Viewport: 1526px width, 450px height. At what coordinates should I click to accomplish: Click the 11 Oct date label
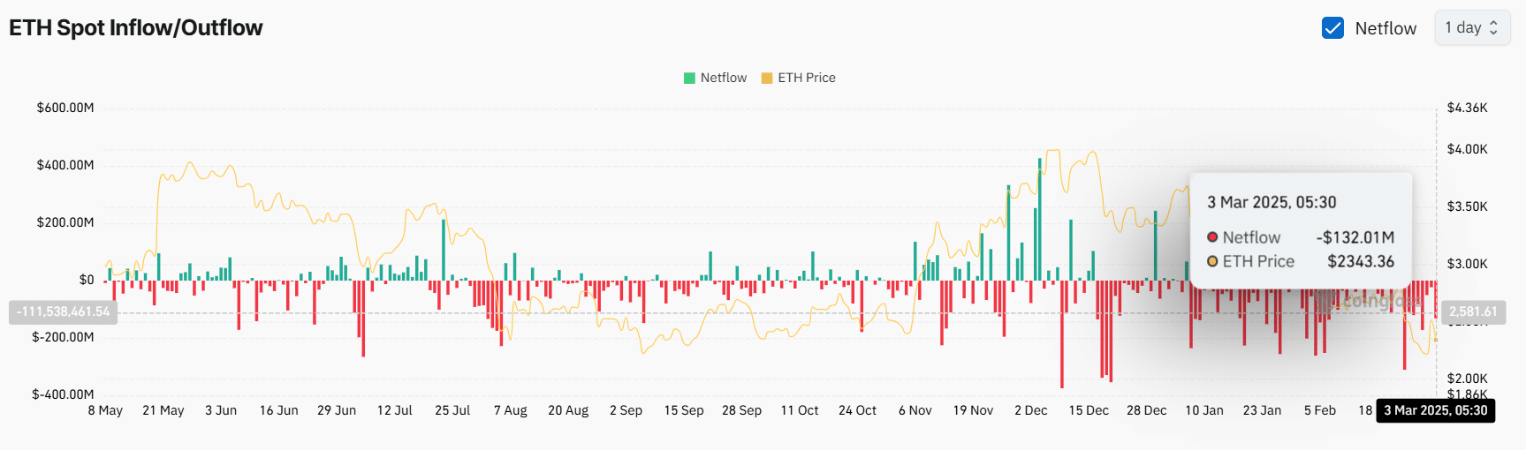[800, 410]
